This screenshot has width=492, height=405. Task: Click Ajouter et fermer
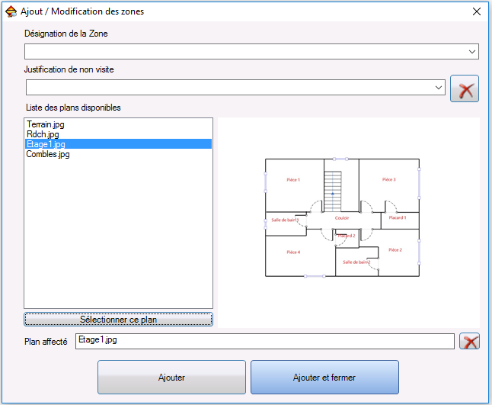[324, 378]
